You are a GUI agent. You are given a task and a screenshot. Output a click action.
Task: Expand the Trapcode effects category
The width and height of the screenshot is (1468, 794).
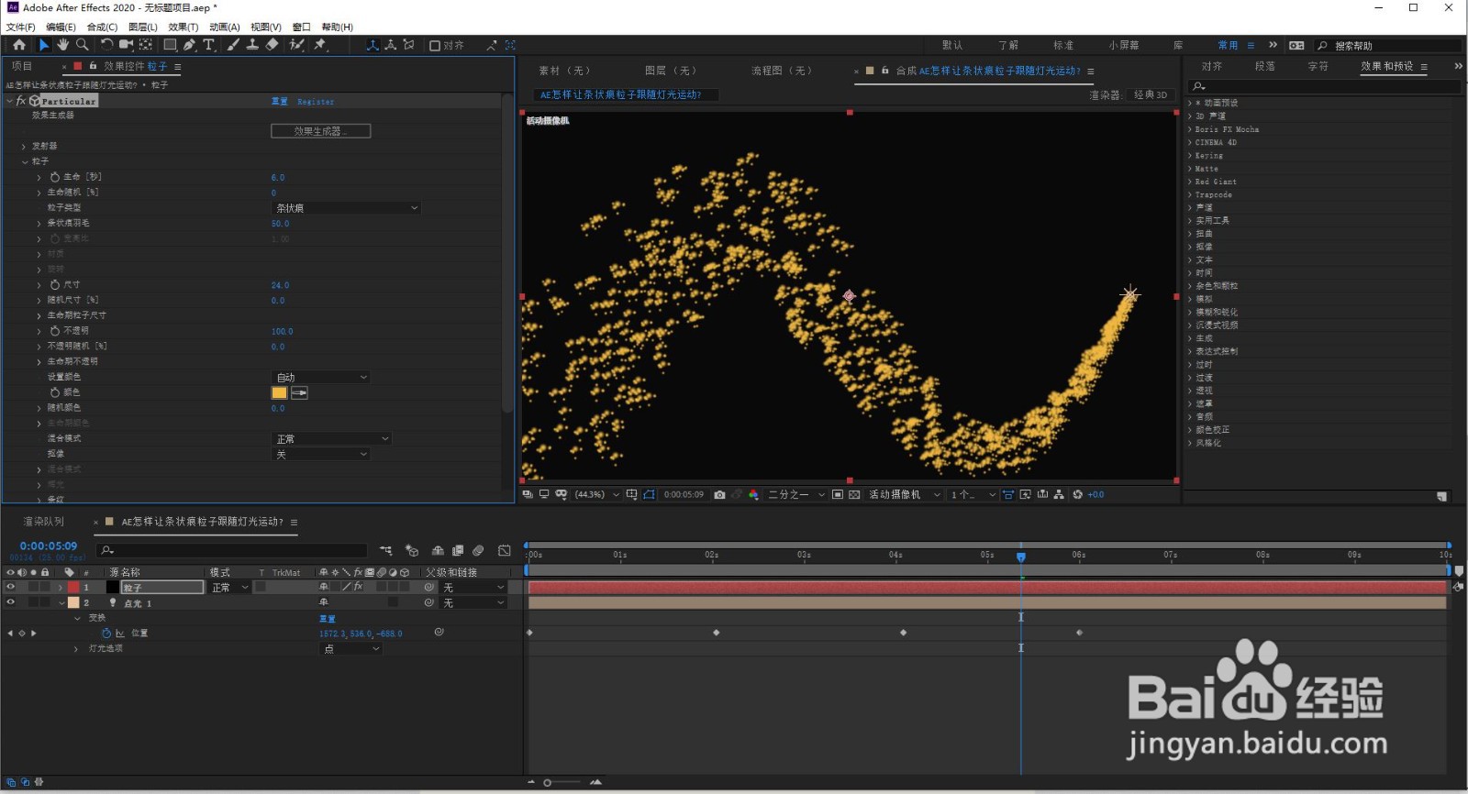coord(1190,194)
